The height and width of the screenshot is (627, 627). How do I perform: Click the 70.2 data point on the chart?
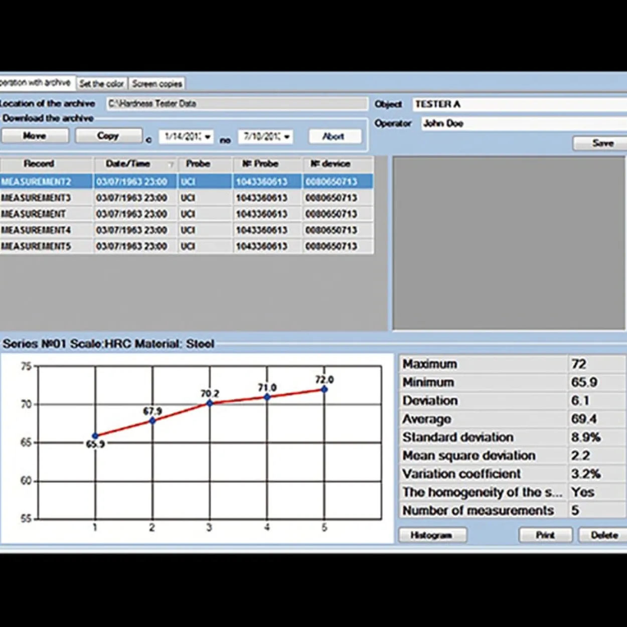[210, 403]
